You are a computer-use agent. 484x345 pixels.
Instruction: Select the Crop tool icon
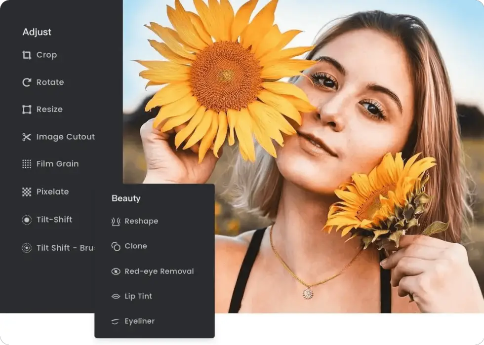coord(28,55)
